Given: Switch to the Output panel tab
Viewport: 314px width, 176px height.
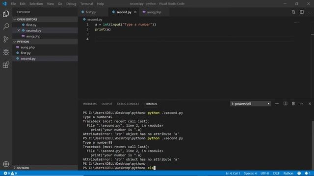Looking at the screenshot, I should click(x=107, y=104).
